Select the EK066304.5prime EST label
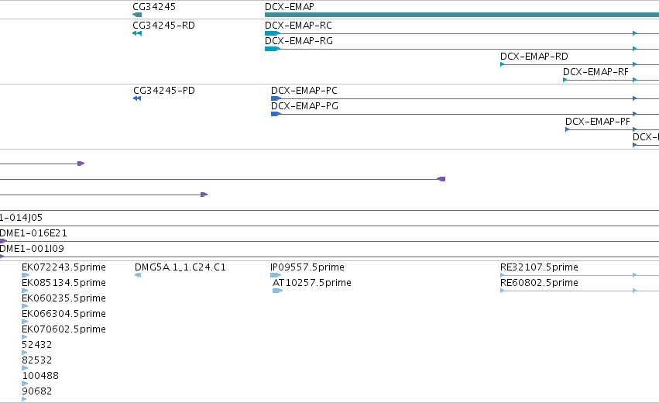The width and height of the screenshot is (659, 403). [63, 314]
